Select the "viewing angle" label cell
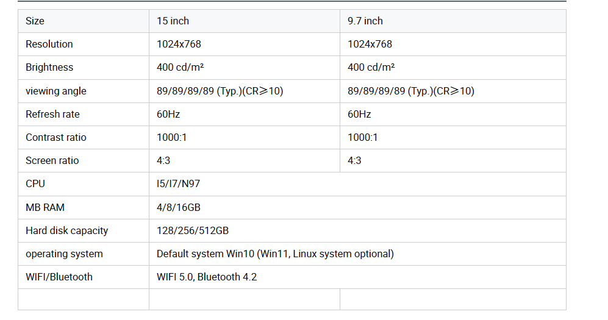 pyautogui.click(x=56, y=91)
